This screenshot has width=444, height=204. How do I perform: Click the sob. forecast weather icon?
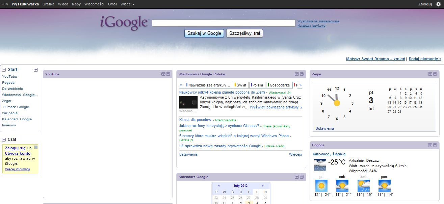[x=342, y=185]
